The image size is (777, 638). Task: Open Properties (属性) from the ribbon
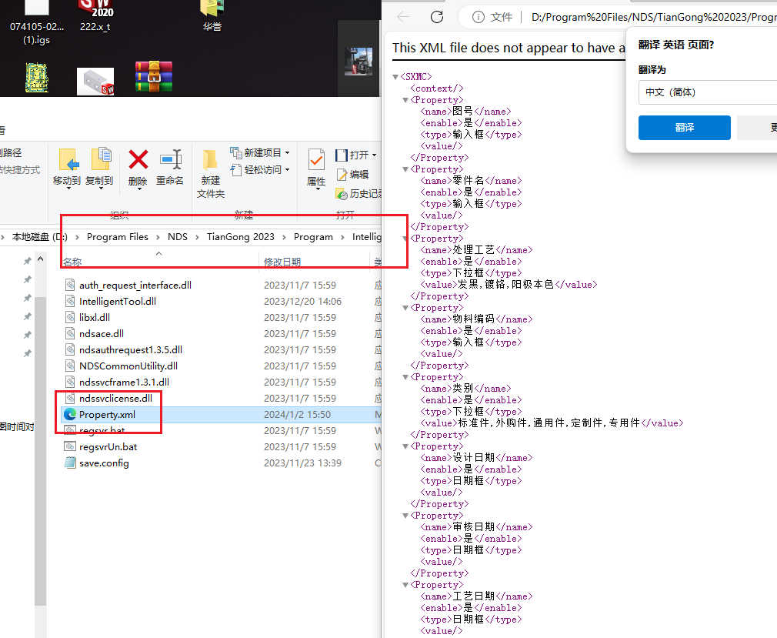click(316, 160)
